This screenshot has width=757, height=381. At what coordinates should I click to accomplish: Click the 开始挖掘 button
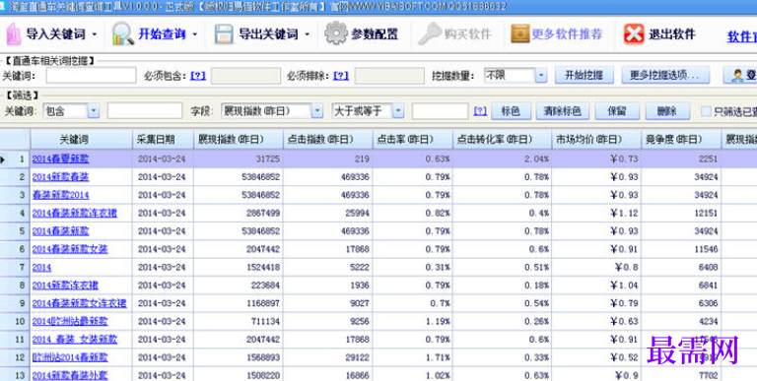coord(585,75)
